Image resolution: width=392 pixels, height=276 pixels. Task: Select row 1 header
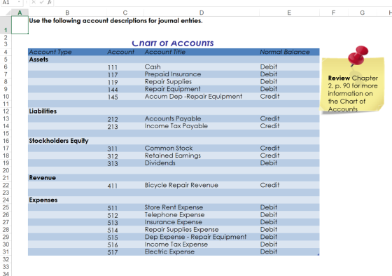pyautogui.click(x=6, y=25)
